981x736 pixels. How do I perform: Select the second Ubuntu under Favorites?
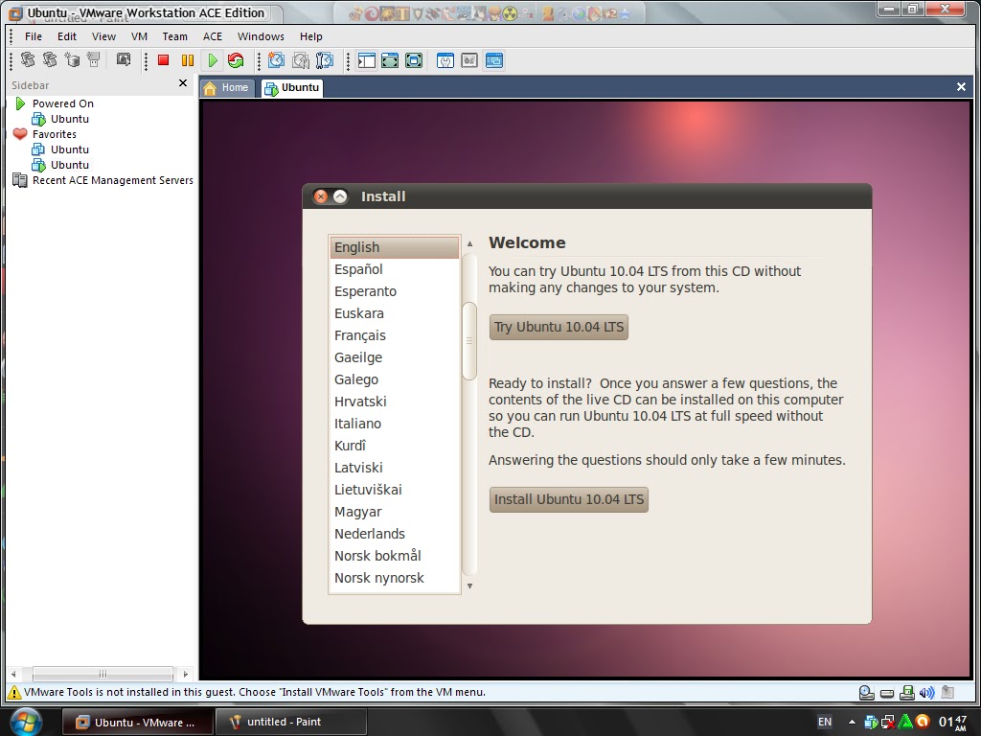click(x=69, y=165)
